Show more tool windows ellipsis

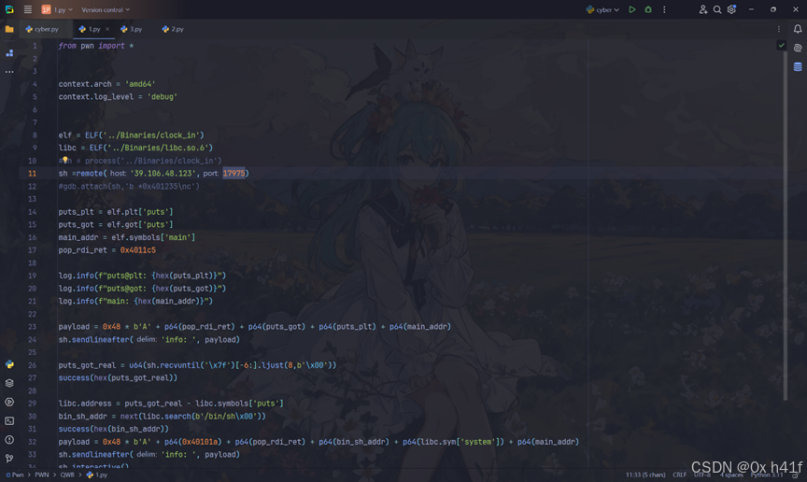[9, 72]
